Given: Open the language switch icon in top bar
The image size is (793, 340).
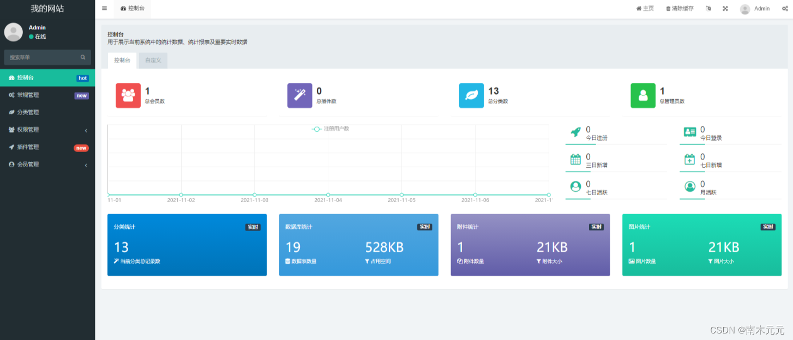Looking at the screenshot, I should [708, 9].
